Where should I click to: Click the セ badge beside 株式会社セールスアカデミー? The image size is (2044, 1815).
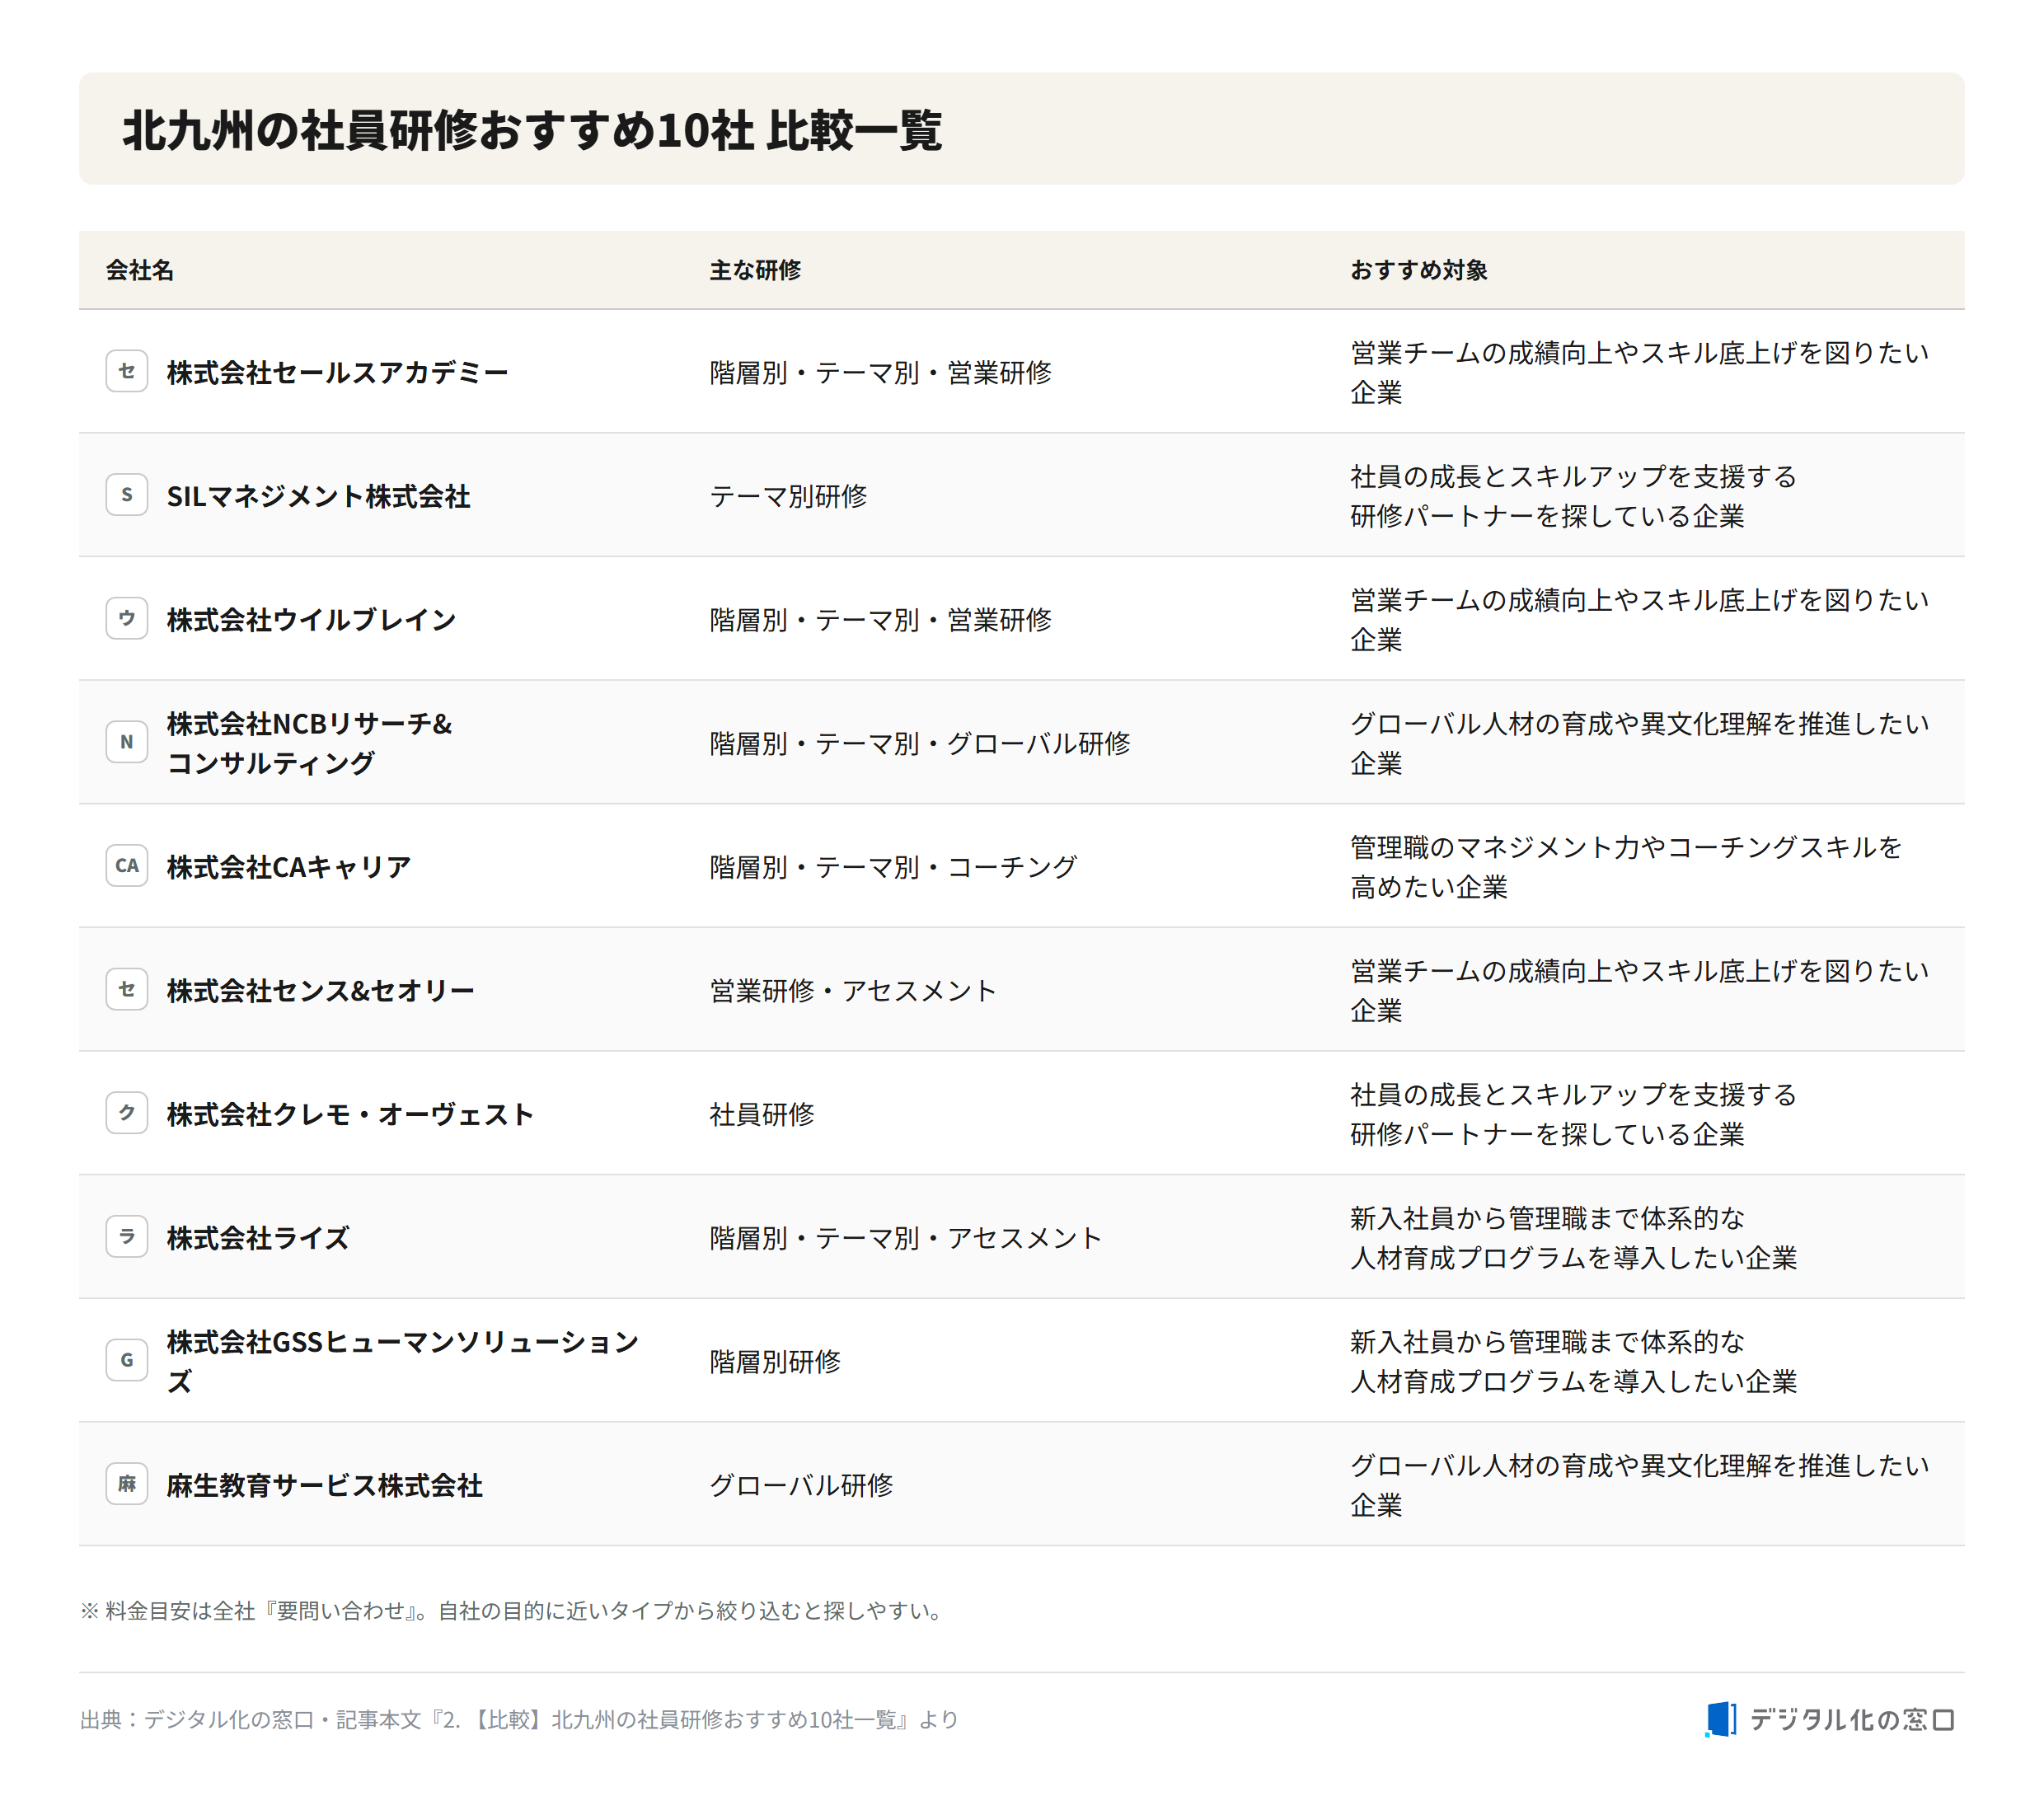click(127, 371)
